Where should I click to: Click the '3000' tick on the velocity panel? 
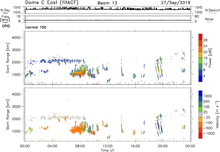tap(16, 106)
